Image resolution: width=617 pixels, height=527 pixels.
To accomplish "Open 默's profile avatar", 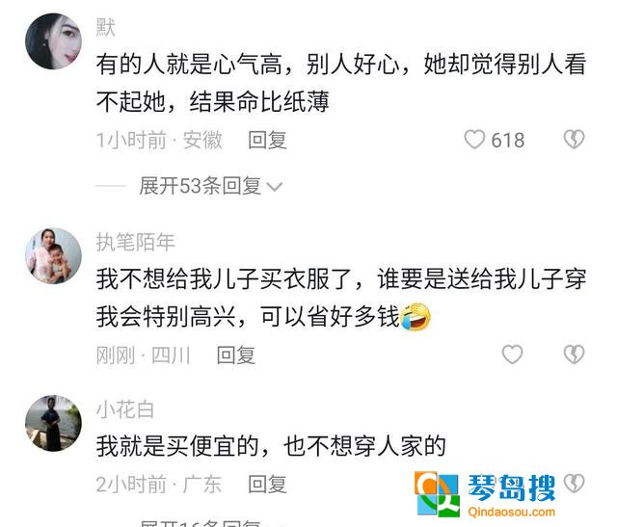I will (x=54, y=41).
